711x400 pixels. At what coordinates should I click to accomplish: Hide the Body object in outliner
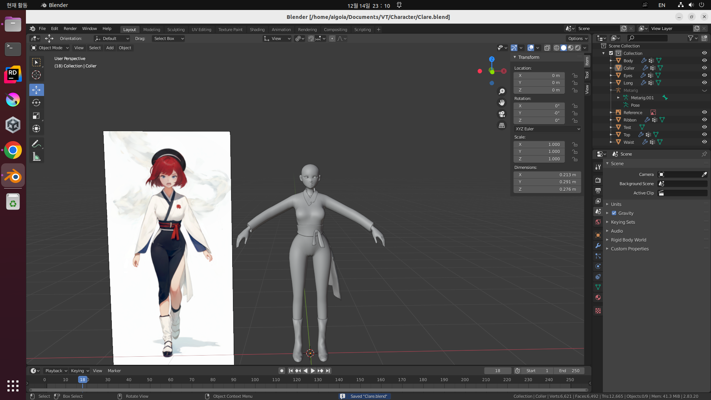[x=704, y=60]
